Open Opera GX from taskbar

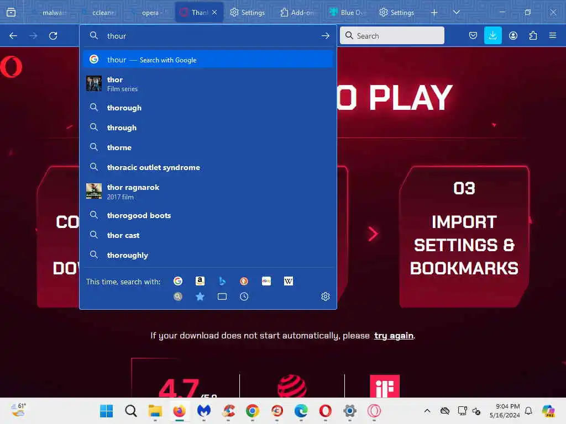374,411
